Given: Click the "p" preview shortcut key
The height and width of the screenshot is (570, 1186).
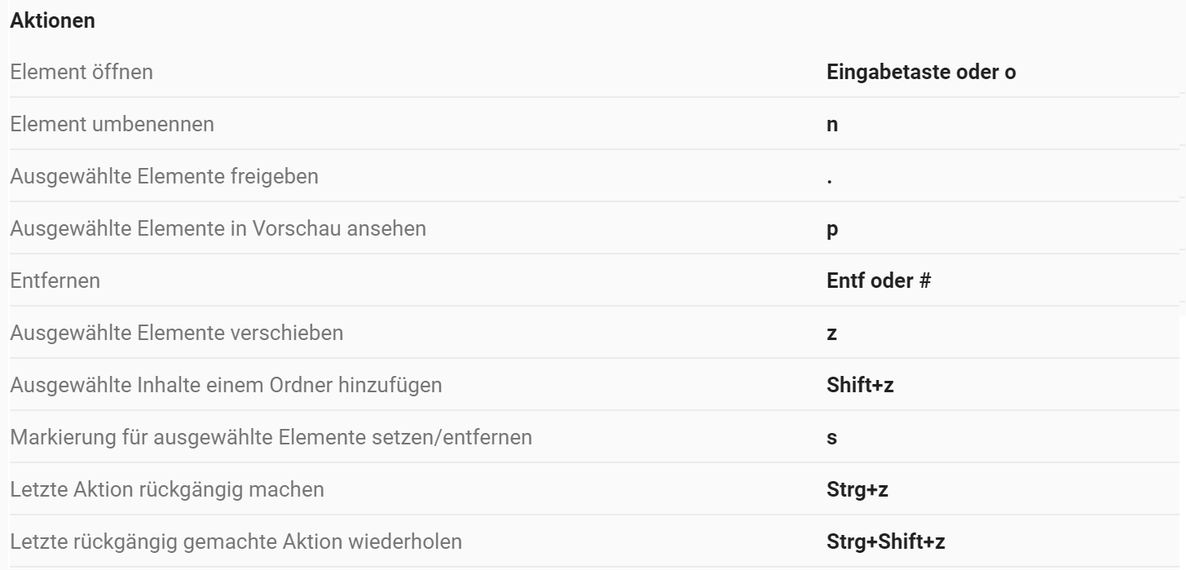Looking at the screenshot, I should (x=832, y=229).
